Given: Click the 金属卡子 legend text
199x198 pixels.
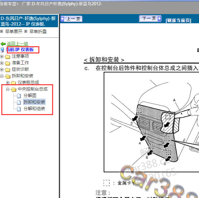Looking at the screenshot, I should [x=127, y=183].
